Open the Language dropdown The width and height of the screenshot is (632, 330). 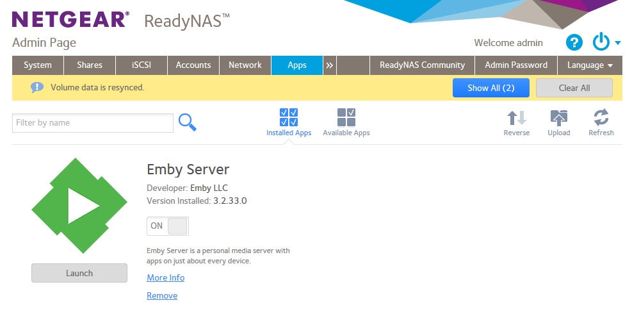click(590, 65)
